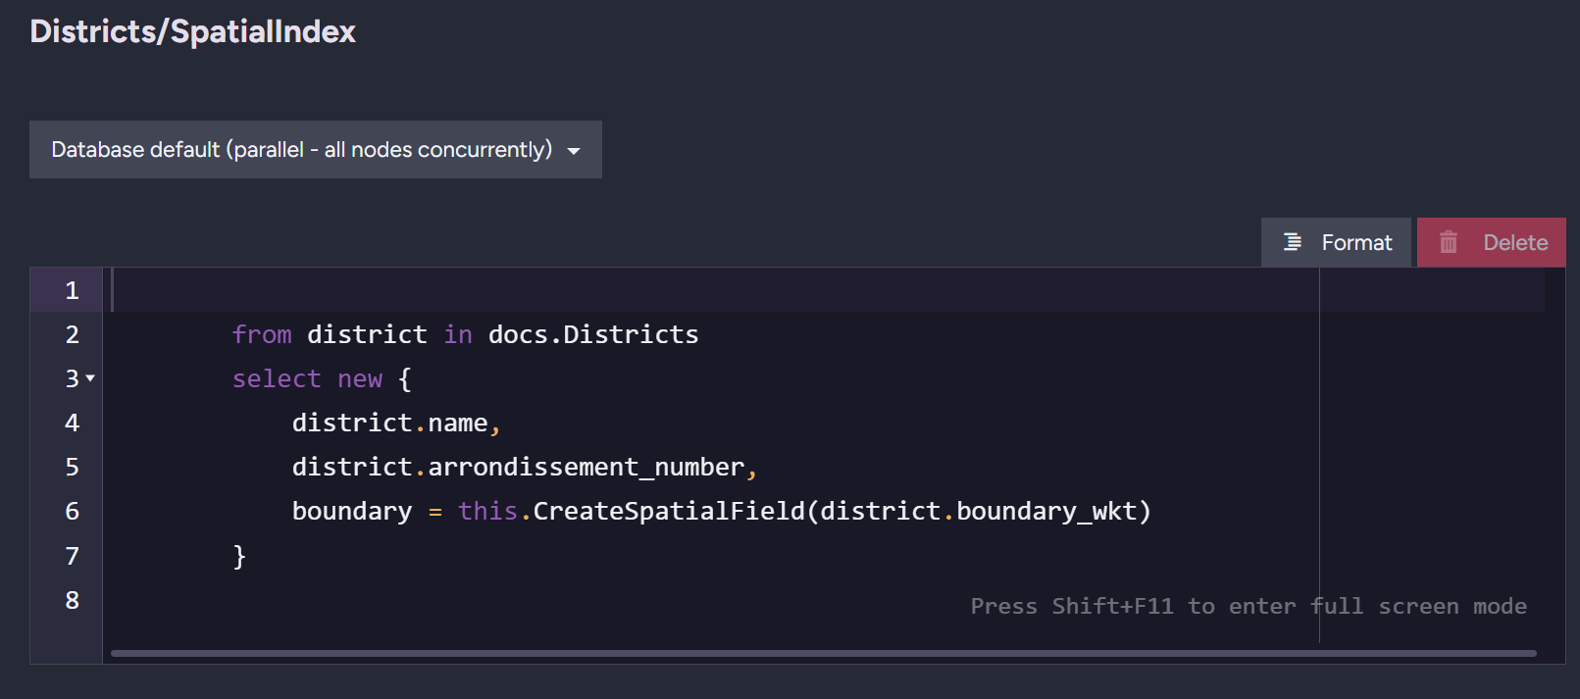
Task: Select line number 2 in the gutter
Action: (72, 335)
